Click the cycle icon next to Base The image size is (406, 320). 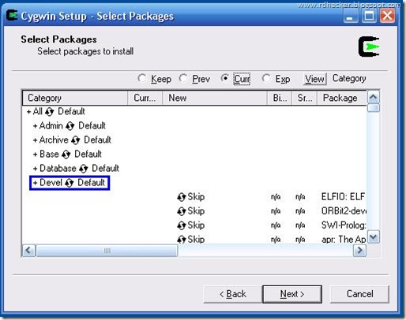[66, 154]
